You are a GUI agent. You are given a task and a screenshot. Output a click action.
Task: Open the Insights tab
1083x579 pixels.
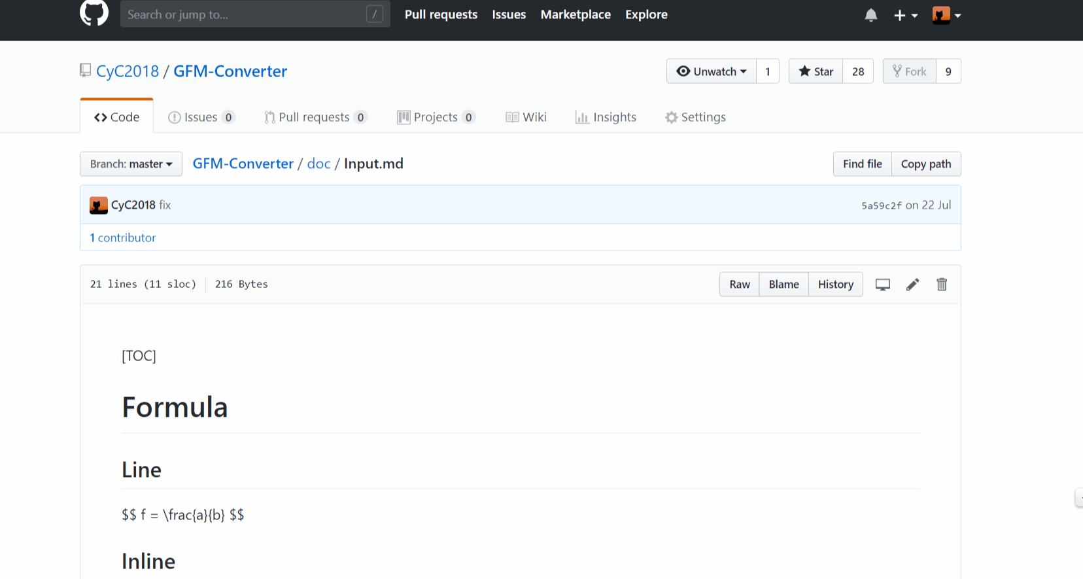[606, 117]
